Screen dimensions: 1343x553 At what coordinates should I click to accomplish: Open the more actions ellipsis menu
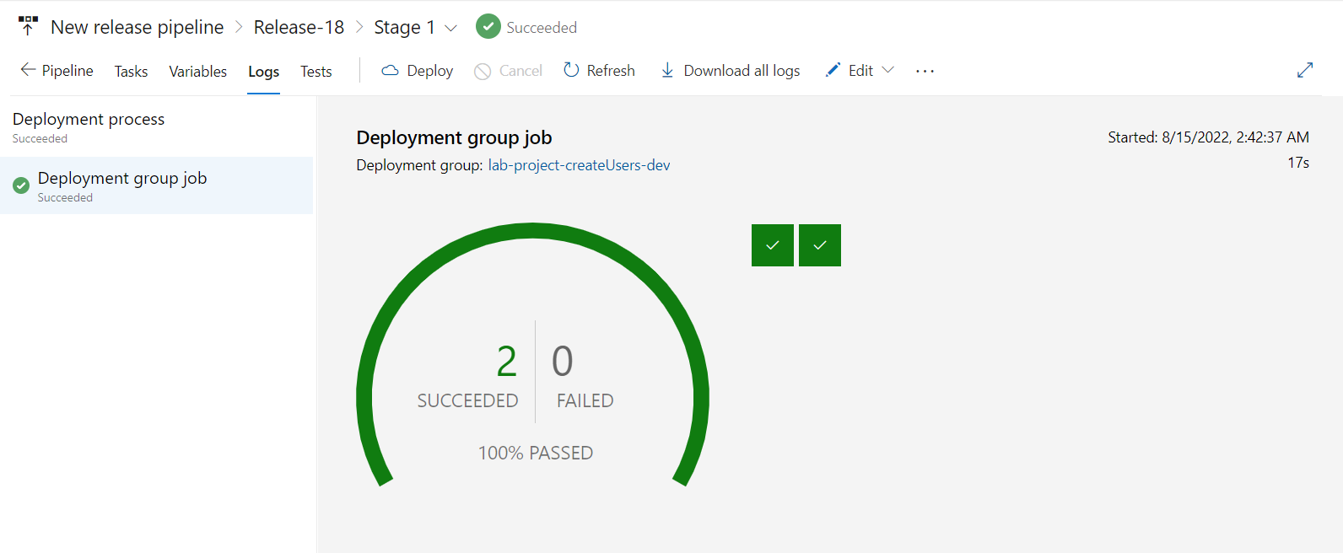pos(925,71)
